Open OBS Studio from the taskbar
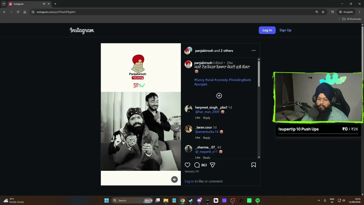The height and width of the screenshot is (205, 364). [233, 200]
